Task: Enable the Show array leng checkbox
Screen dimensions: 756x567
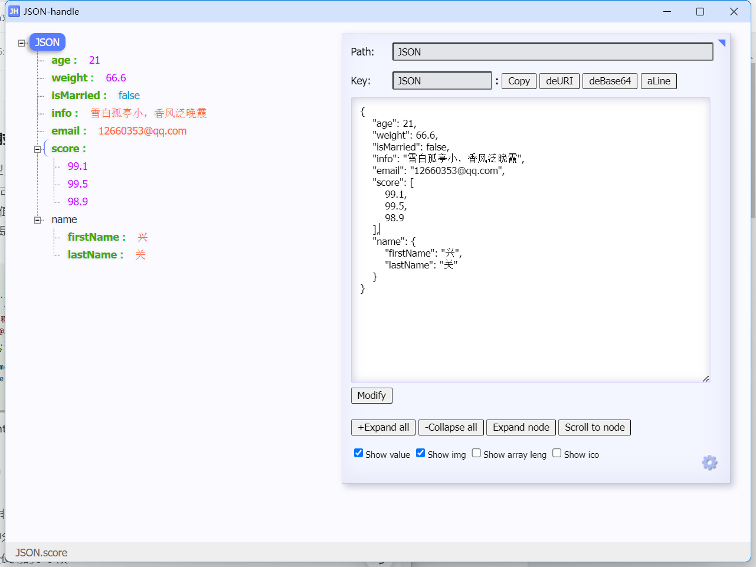Action: click(x=476, y=453)
